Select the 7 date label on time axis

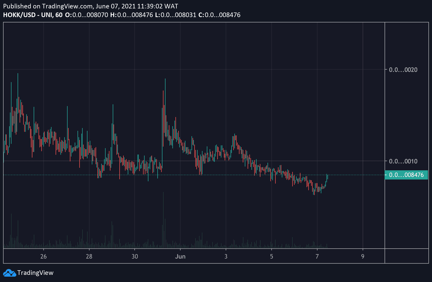pos(317,257)
